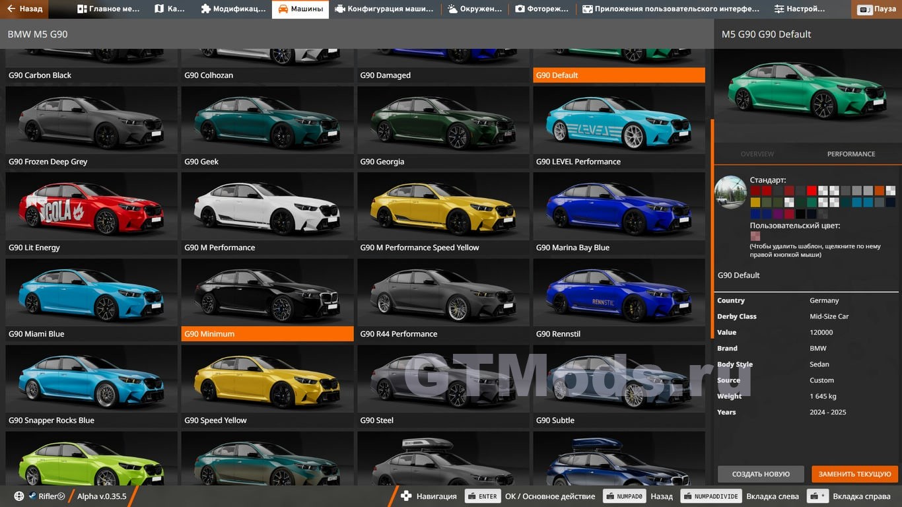Click the 1 645 kg weight value
The width and height of the screenshot is (902, 507).
click(x=823, y=396)
